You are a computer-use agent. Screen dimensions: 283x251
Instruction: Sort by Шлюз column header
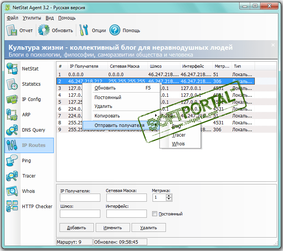point(164,66)
